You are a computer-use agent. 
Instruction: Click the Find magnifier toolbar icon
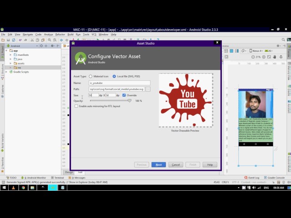click(x=50, y=40)
